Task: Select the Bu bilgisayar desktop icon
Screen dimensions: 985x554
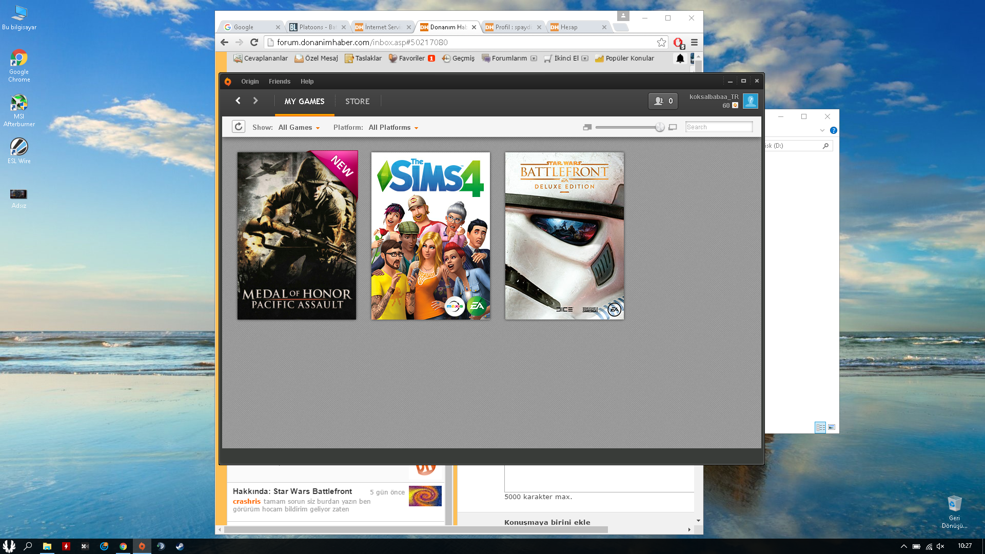Action: click(19, 17)
